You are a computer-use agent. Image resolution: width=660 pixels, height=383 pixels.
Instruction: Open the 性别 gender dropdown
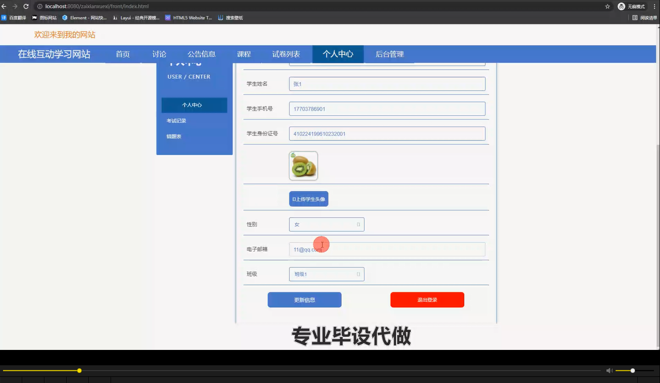(x=327, y=224)
